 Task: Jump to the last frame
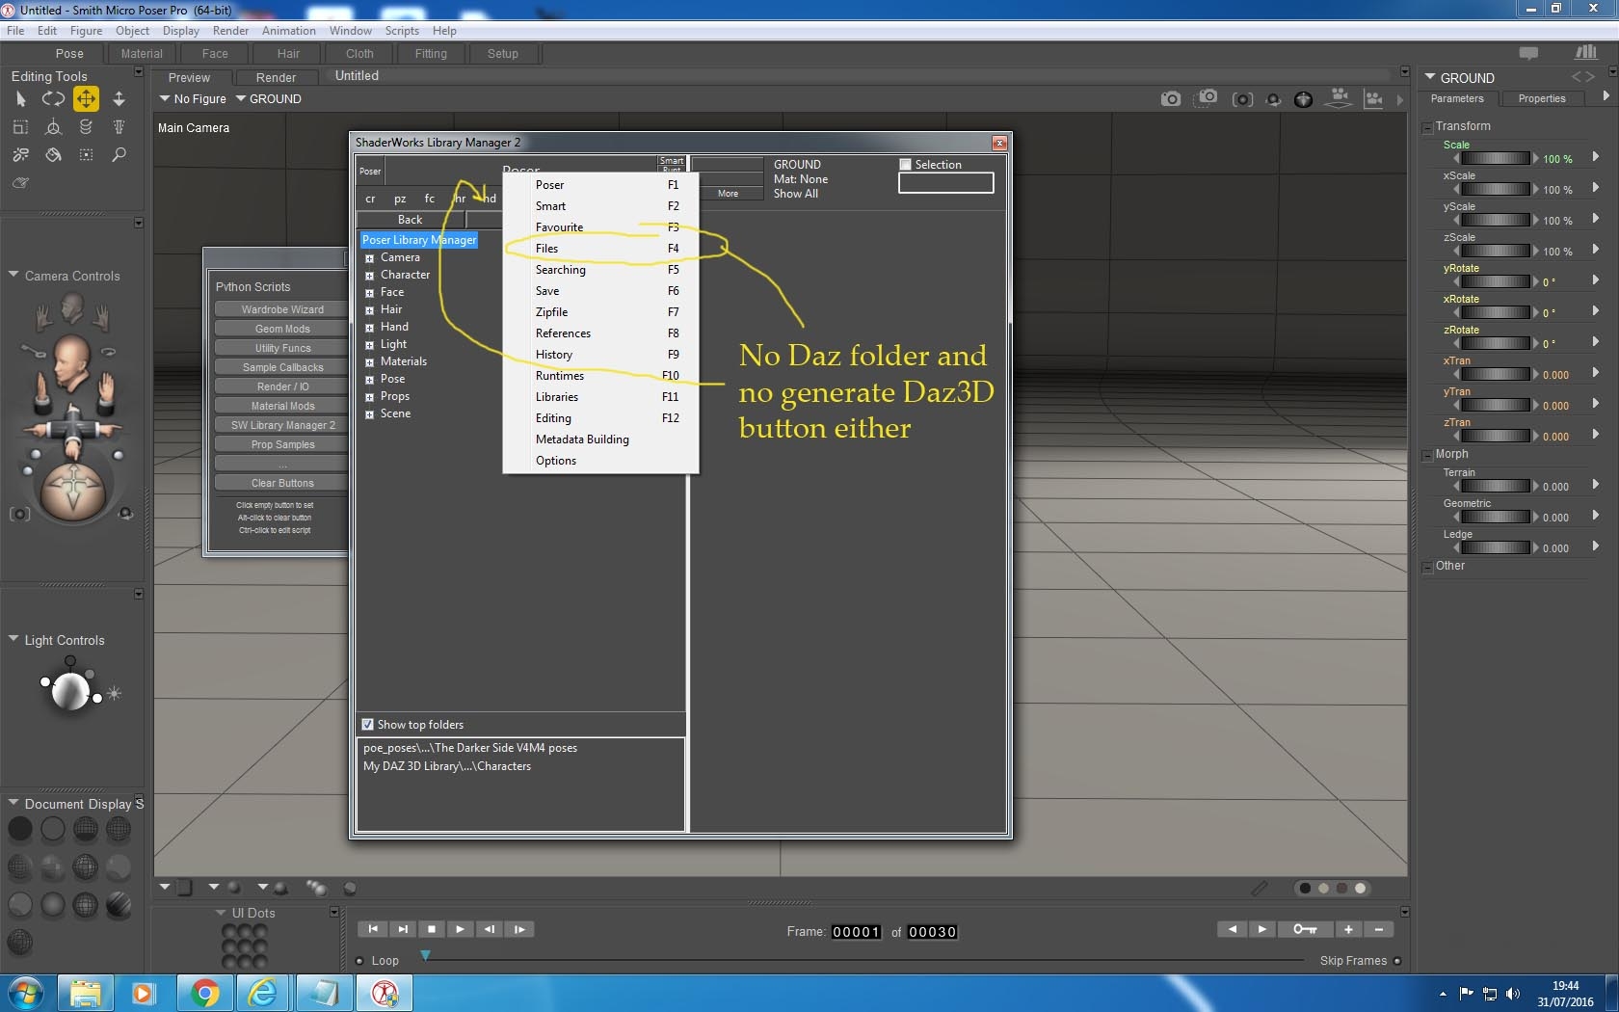(402, 929)
